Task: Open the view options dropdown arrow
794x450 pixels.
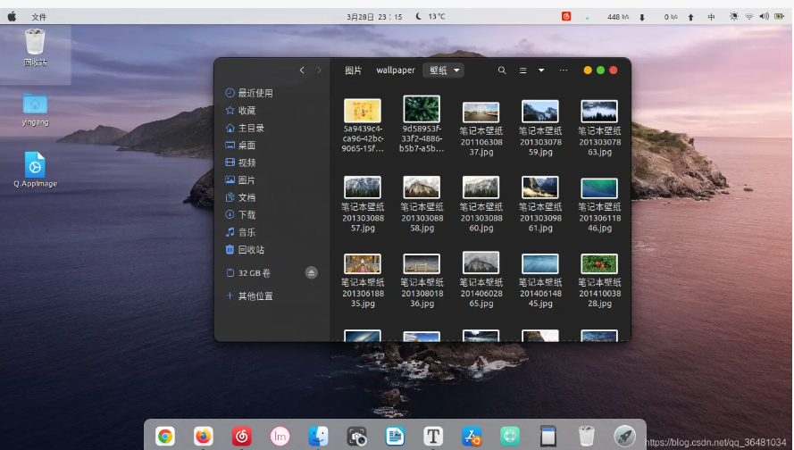Action: tap(541, 71)
